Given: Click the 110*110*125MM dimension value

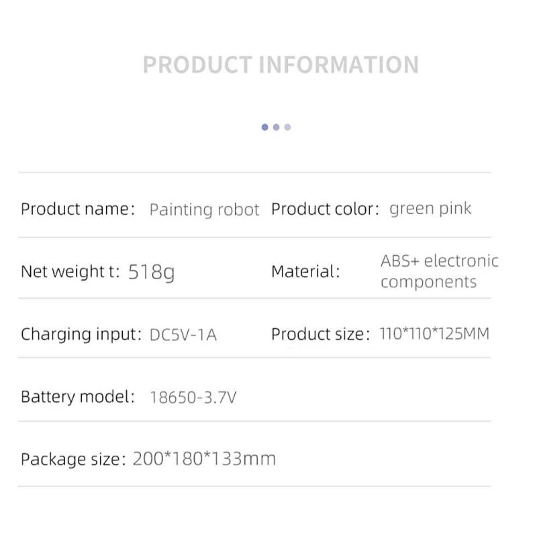Looking at the screenshot, I should [x=434, y=334].
